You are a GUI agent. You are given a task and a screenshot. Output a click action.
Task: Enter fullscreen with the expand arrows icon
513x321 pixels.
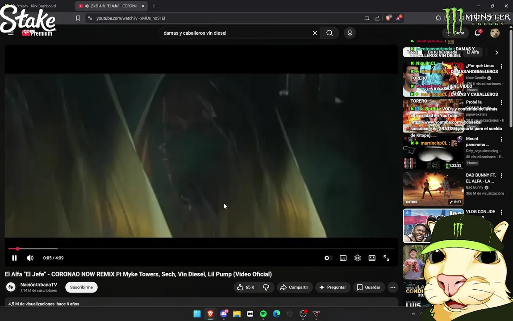pos(386,258)
